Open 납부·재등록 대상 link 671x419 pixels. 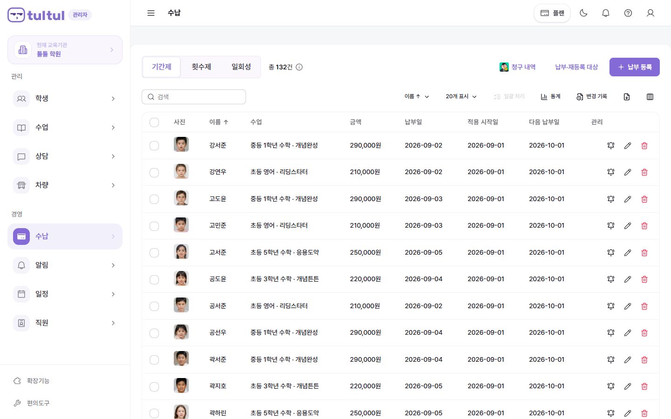[x=576, y=67]
